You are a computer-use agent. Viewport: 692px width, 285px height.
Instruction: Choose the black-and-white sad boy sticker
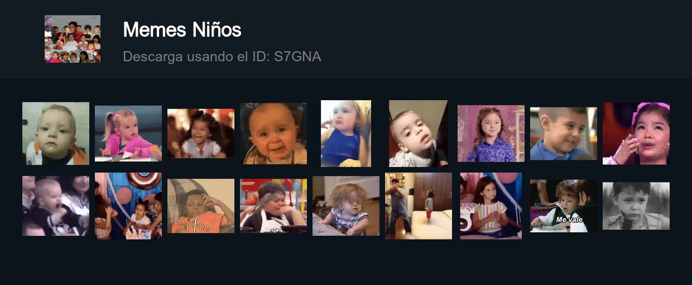pos(636,206)
